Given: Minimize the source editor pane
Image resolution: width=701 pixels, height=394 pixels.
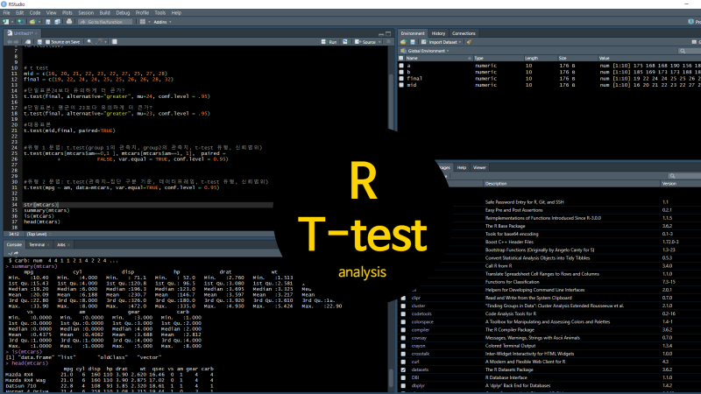Looking at the screenshot, I should [381, 34].
